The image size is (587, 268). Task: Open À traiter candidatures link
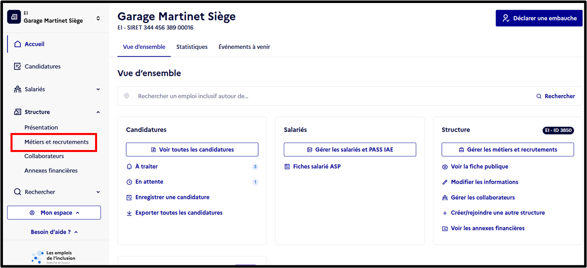tap(147, 166)
